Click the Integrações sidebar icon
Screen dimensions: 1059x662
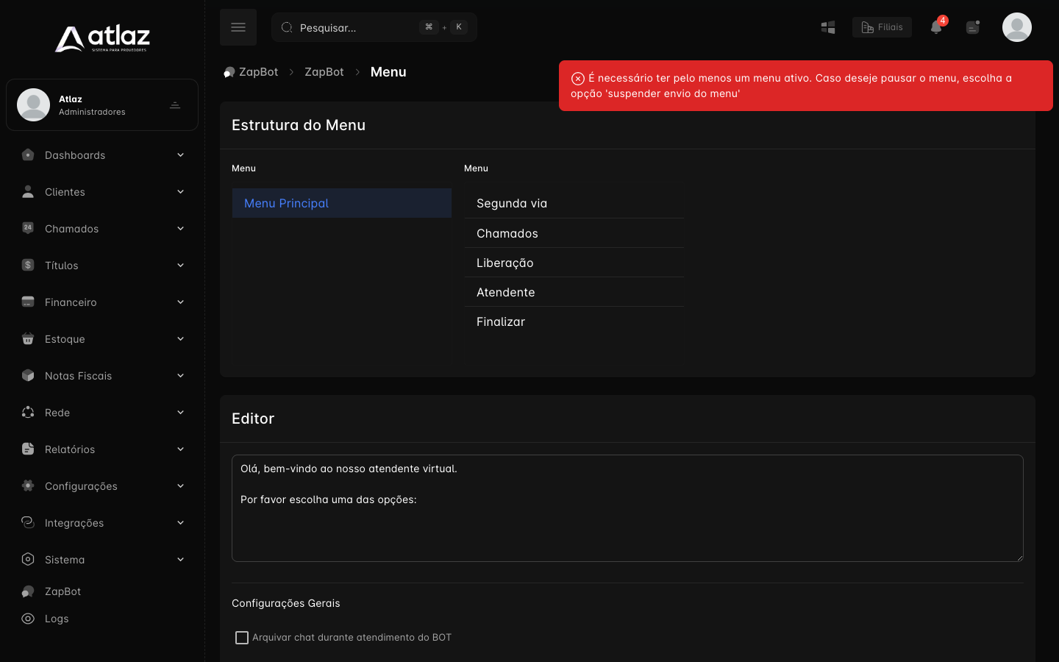pyautogui.click(x=28, y=522)
